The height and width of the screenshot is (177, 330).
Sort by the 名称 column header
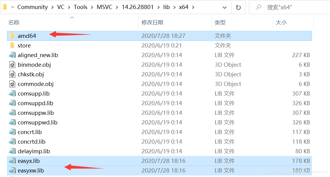[x=14, y=23]
